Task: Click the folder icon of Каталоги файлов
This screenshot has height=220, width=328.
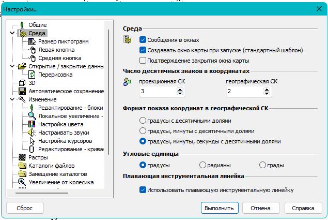Action: (x=22, y=166)
